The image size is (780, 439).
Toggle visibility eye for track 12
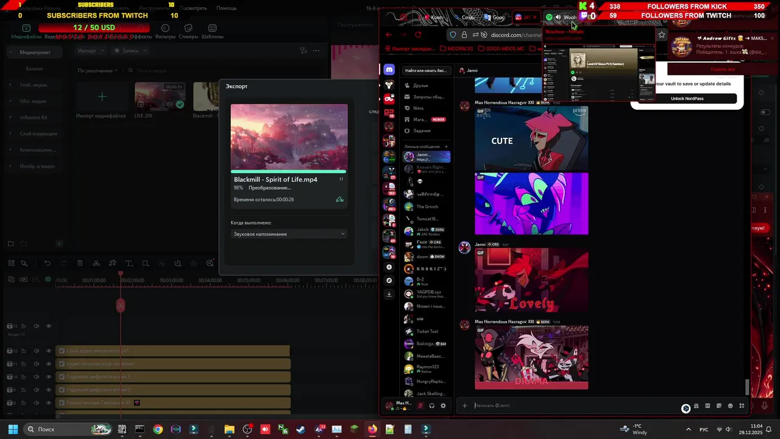coord(49,351)
